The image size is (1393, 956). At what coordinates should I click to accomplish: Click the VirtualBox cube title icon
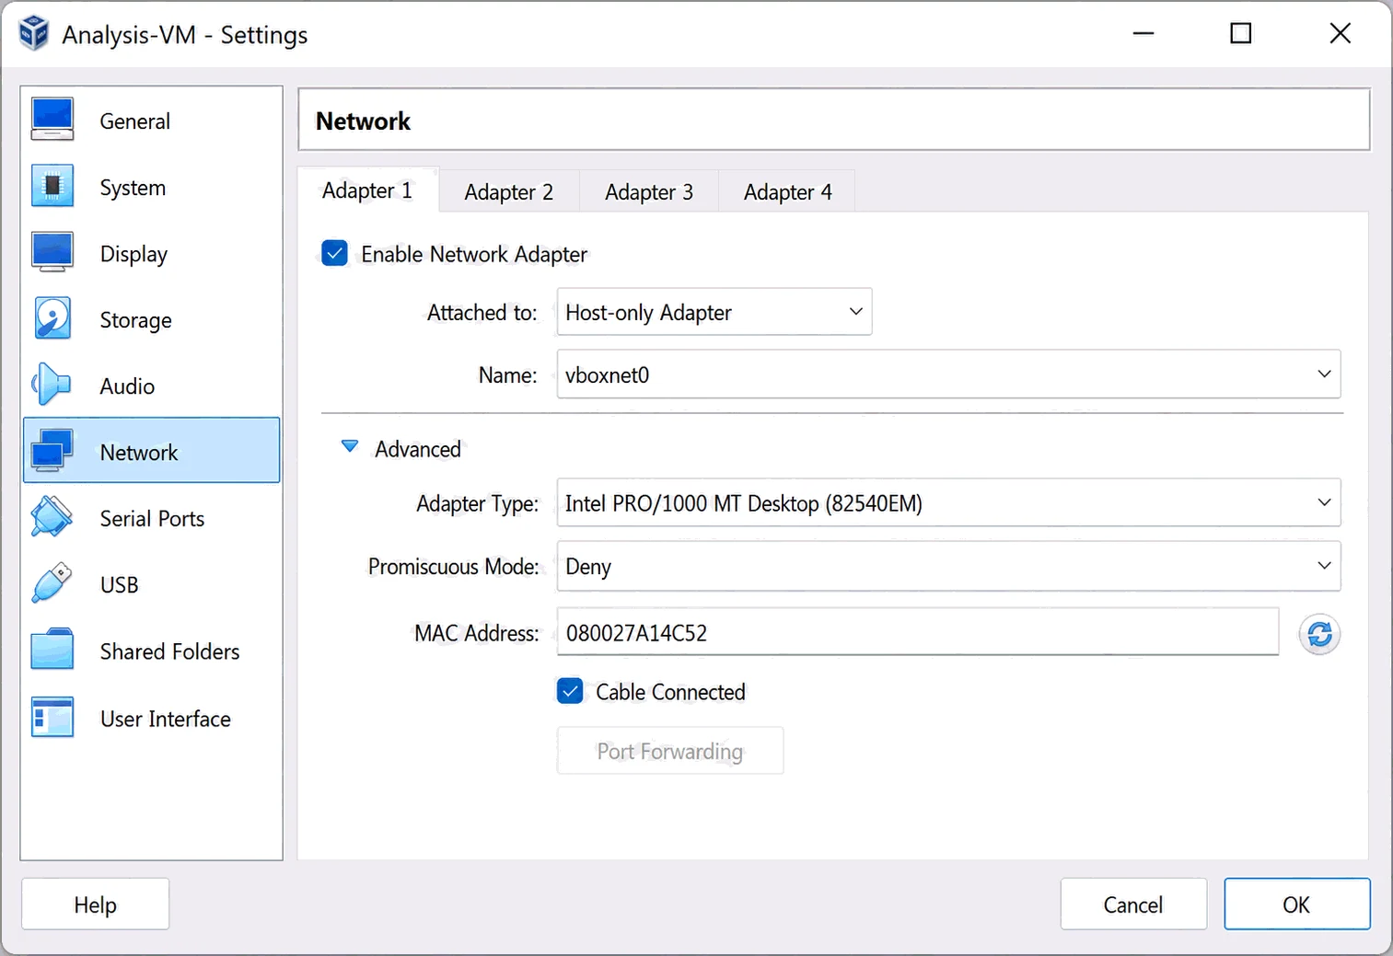[34, 34]
